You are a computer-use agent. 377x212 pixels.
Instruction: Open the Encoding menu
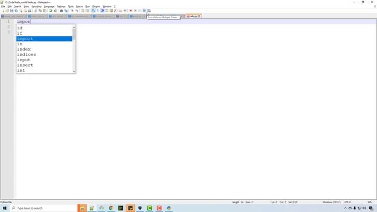click(37, 6)
